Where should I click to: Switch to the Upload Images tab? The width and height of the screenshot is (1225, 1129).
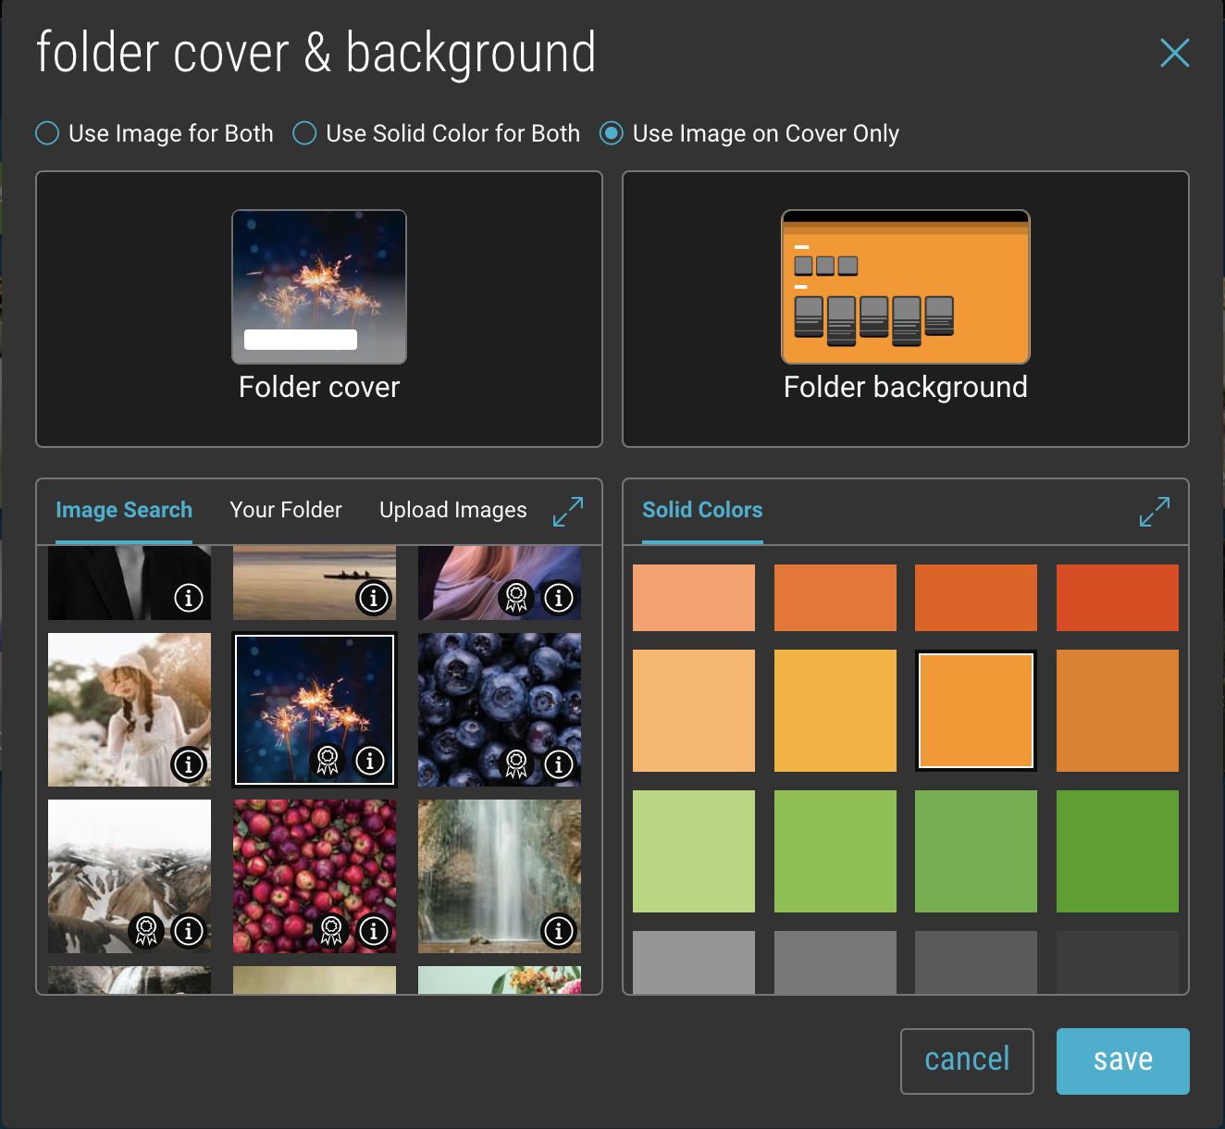point(452,510)
